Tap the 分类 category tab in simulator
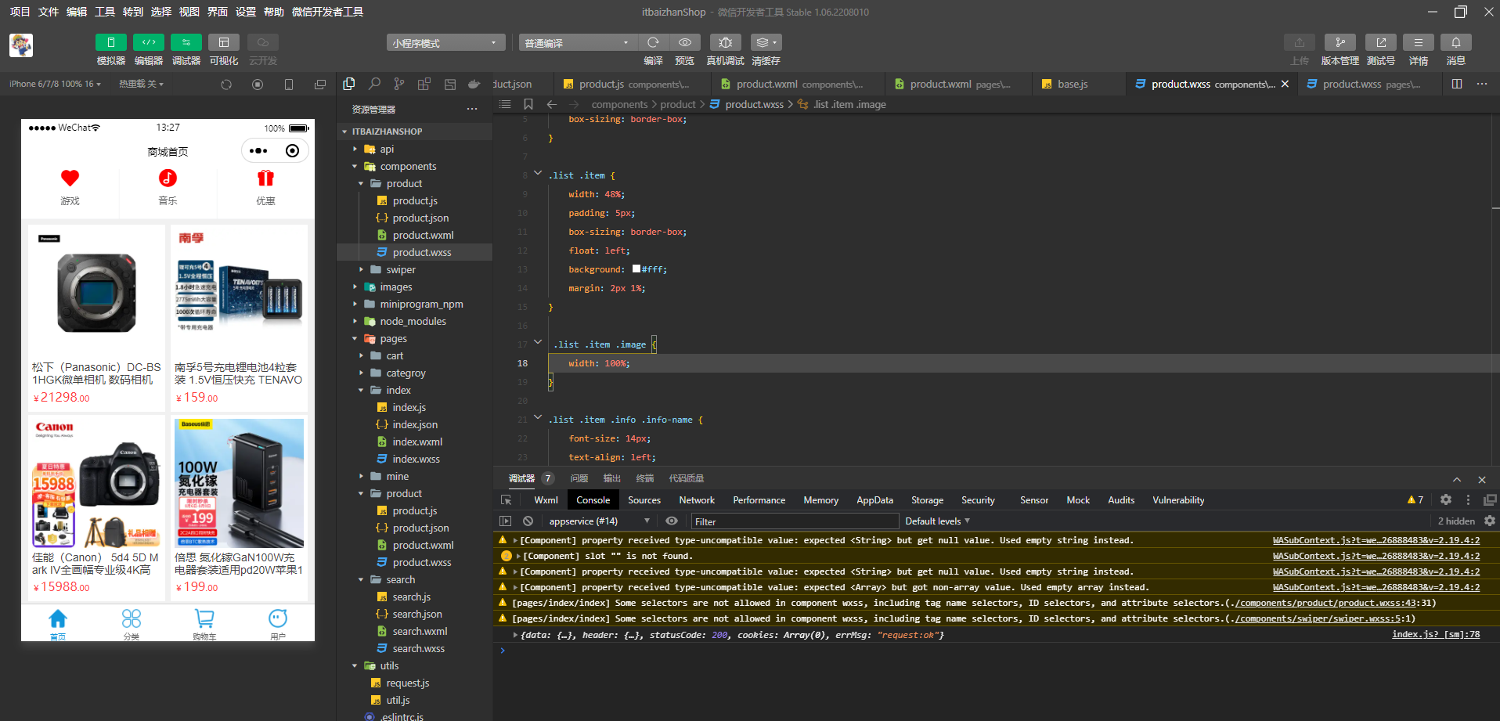1500x721 pixels. [x=132, y=624]
